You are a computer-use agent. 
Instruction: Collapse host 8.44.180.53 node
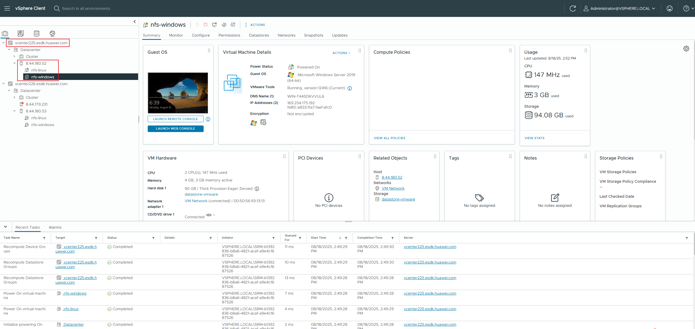(14, 111)
